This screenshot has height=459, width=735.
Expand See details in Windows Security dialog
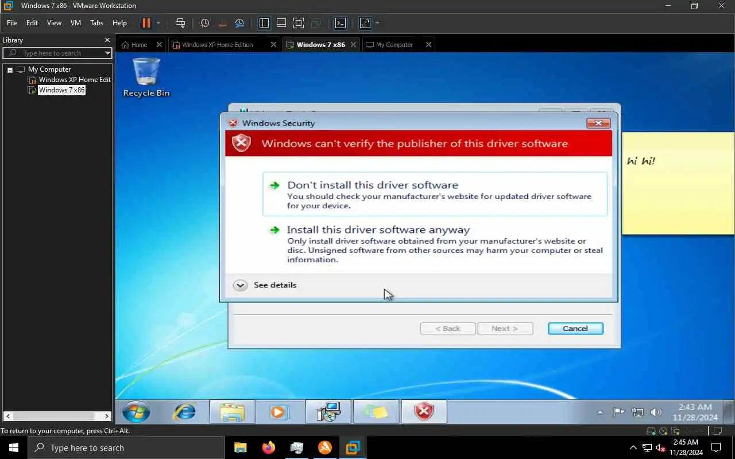point(265,285)
